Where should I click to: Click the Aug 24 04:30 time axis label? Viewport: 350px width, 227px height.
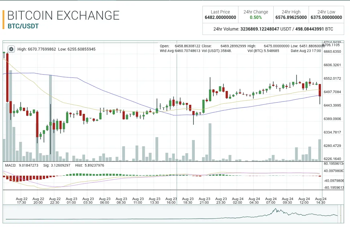pyautogui.click(x=254, y=201)
